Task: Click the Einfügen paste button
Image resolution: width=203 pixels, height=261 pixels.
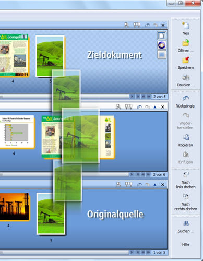Action: point(186,158)
